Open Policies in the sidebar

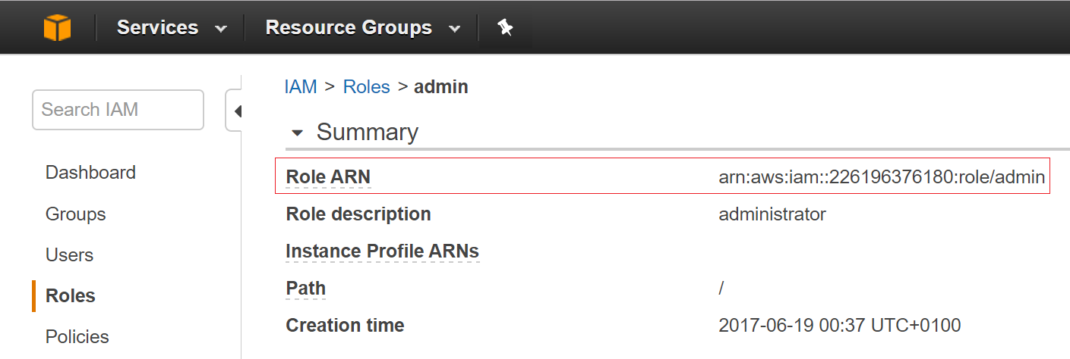click(77, 336)
